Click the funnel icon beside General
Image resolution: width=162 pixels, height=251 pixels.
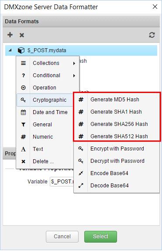tap(24, 125)
